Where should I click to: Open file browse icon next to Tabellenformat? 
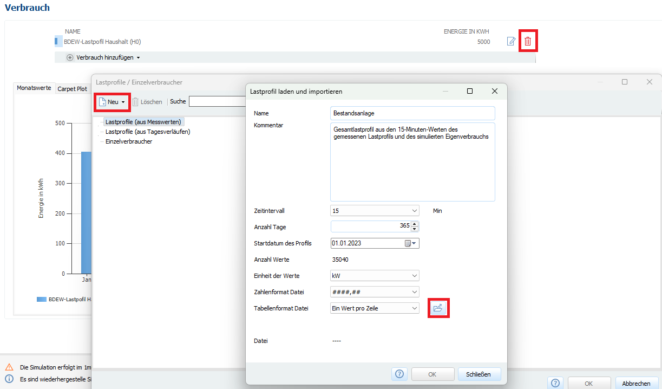pyautogui.click(x=438, y=308)
